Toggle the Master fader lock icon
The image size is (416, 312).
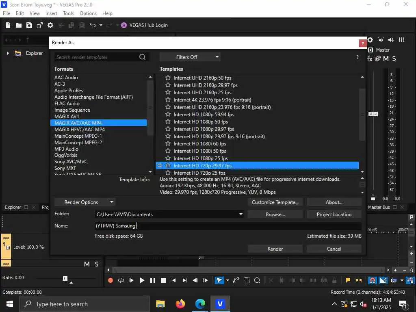coord(373,198)
